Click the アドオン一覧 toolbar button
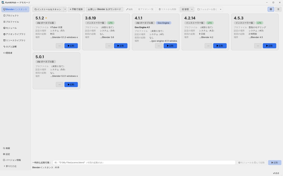 pyautogui.click(x=146, y=9)
